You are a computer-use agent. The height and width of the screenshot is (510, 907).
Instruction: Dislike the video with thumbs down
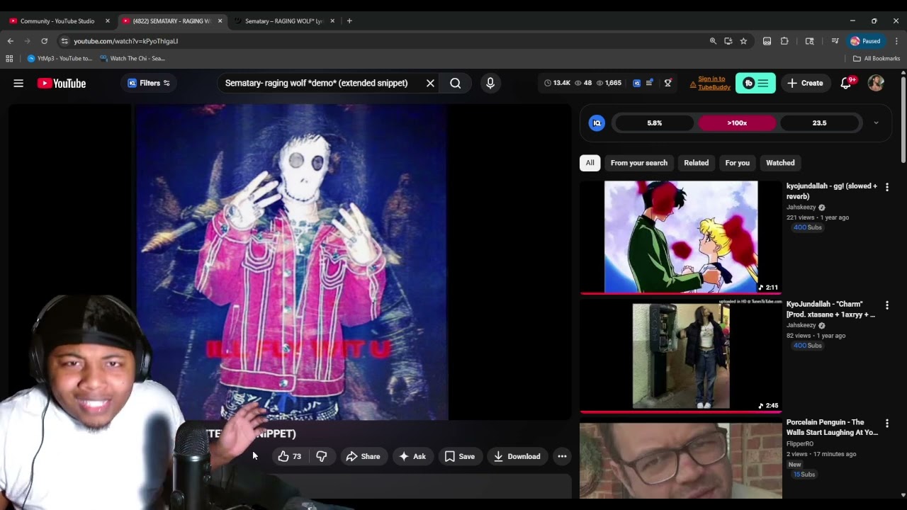322,456
